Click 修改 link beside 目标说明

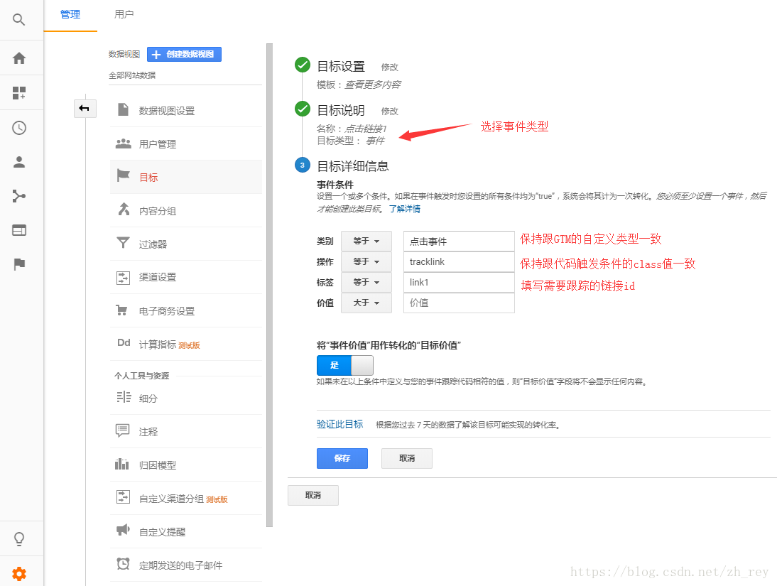tap(389, 111)
